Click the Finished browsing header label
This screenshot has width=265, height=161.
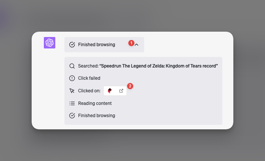click(96, 45)
